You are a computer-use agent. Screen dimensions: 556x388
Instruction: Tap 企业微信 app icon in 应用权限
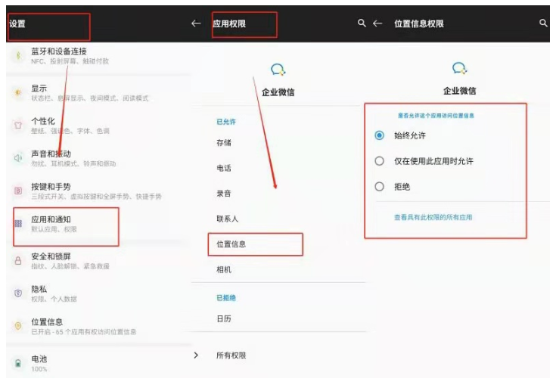pyautogui.click(x=278, y=70)
